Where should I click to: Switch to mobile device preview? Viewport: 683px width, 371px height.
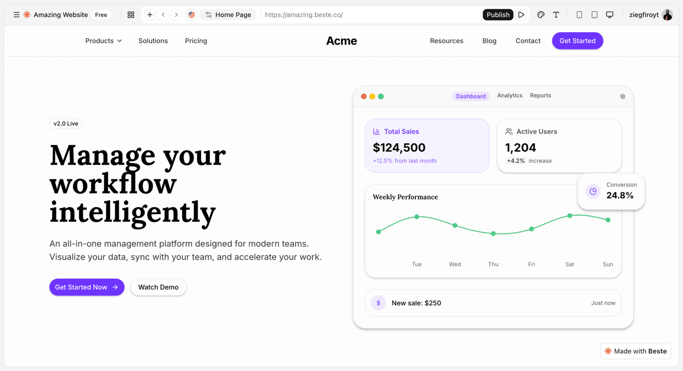(579, 15)
